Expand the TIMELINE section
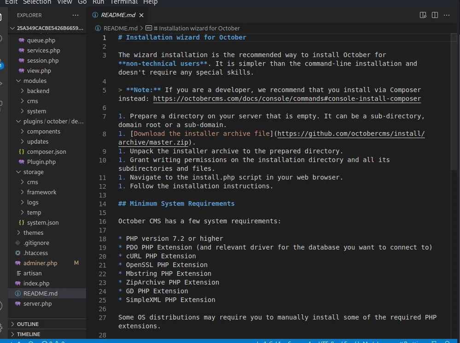 coord(28,334)
